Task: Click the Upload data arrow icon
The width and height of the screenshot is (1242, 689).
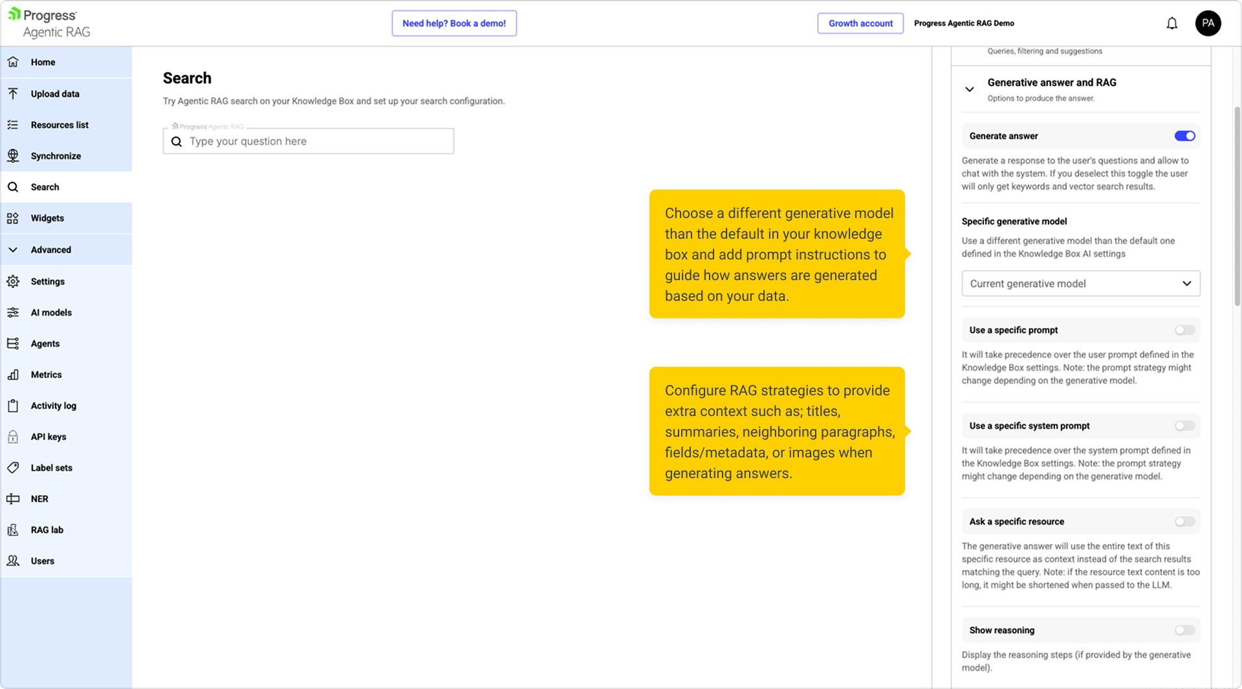Action: point(13,94)
